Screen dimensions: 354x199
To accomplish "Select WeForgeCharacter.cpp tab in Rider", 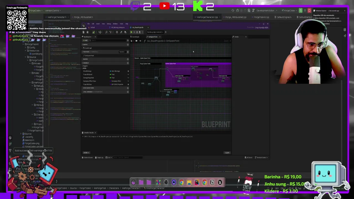I will [207, 17].
